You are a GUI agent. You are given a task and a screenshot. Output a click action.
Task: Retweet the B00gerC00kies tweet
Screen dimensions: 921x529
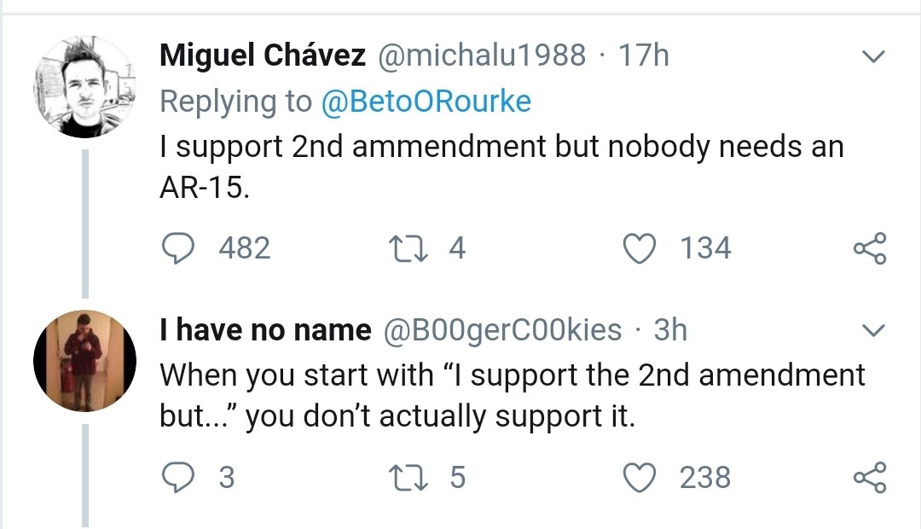click(408, 477)
